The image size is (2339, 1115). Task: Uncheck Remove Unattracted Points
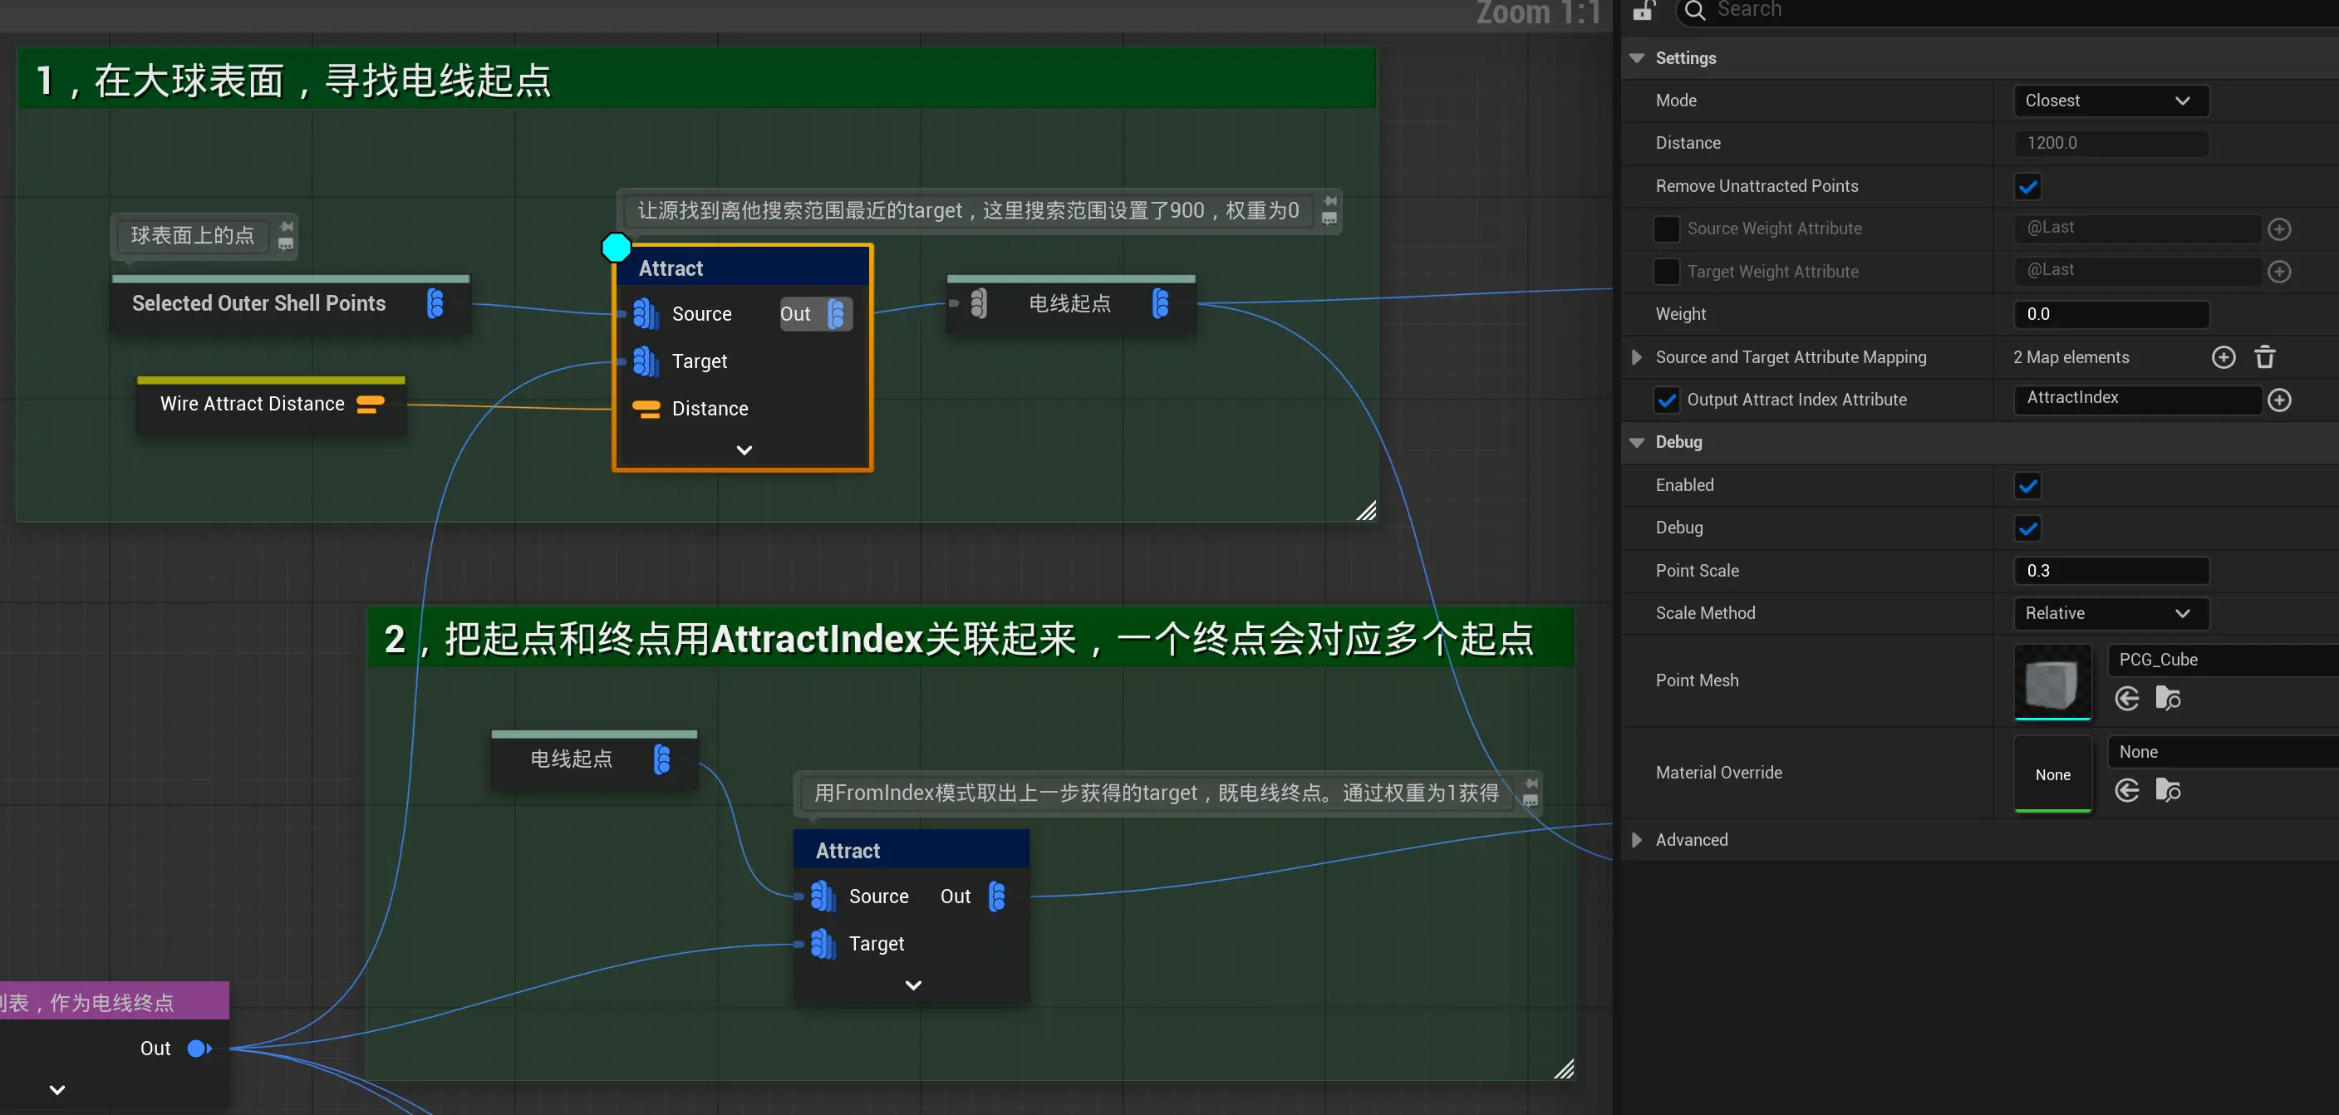[2027, 186]
